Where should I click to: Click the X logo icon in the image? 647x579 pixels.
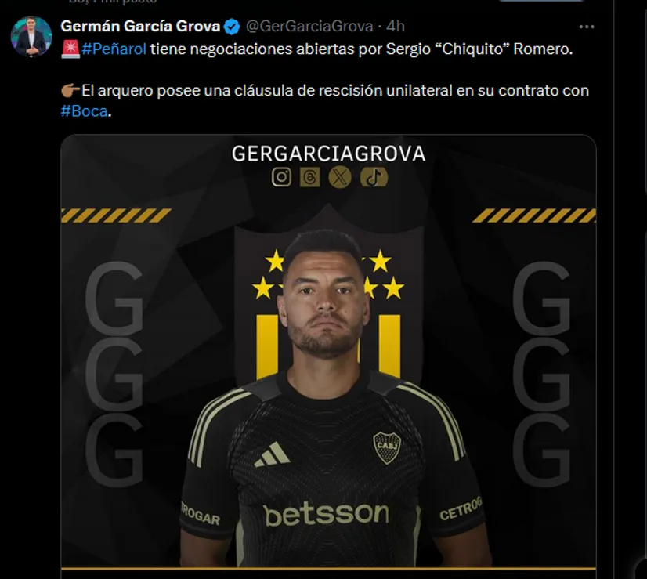pos(340,177)
